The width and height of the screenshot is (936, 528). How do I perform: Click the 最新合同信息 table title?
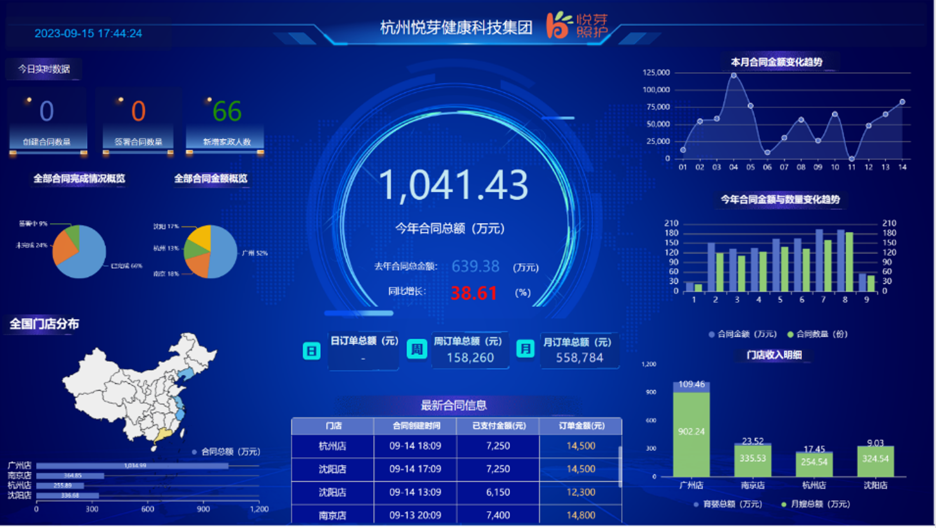(x=454, y=405)
